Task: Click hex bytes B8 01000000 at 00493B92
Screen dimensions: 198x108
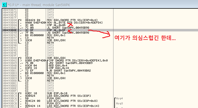Action: (34, 35)
